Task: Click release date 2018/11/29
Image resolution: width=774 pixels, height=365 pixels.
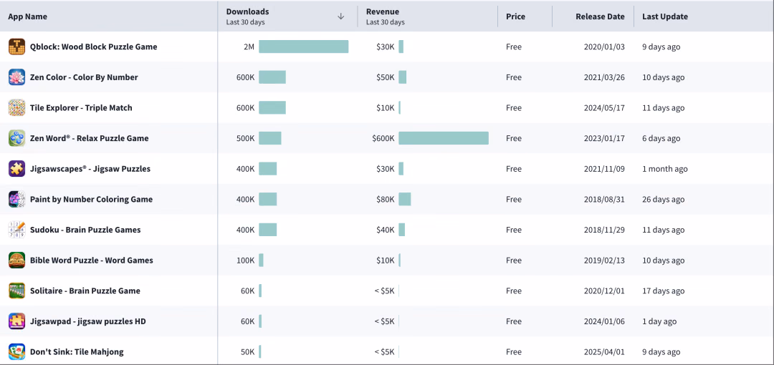Action: coord(604,230)
